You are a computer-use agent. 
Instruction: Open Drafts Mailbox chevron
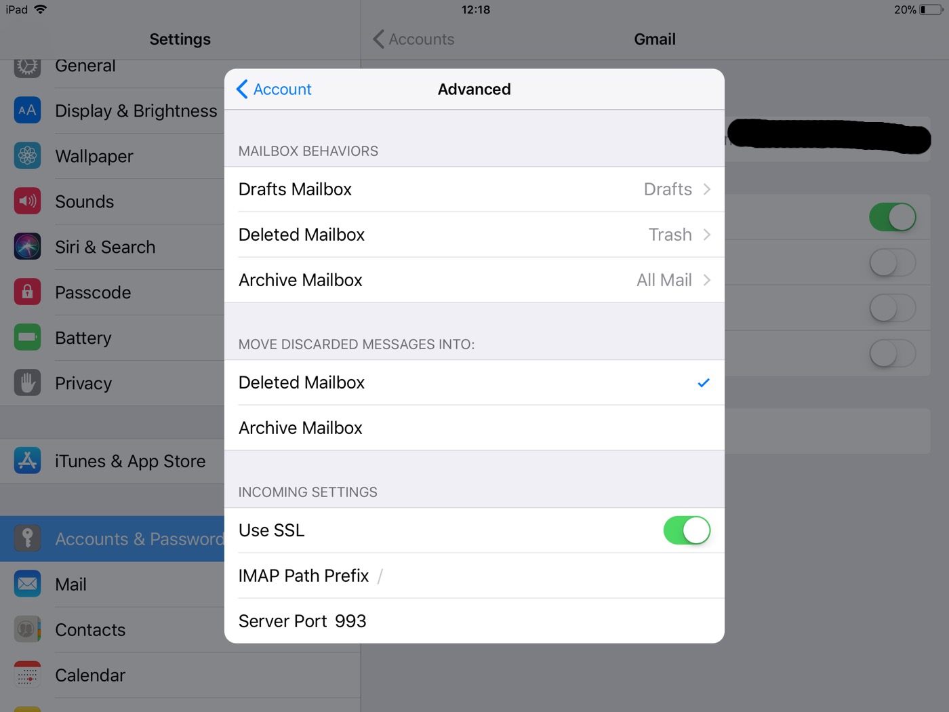pyautogui.click(x=707, y=189)
